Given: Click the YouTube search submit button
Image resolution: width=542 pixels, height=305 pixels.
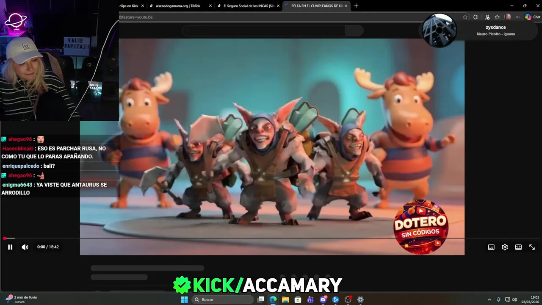Looking at the screenshot, I should pyautogui.click(x=354, y=30).
